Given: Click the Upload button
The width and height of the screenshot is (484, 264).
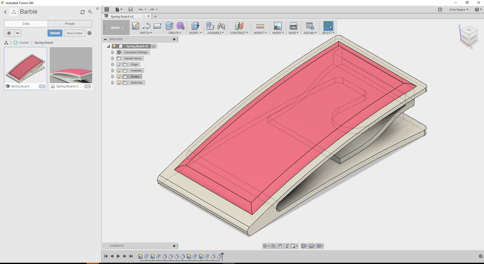Looking at the screenshot, I should pyautogui.click(x=55, y=33).
